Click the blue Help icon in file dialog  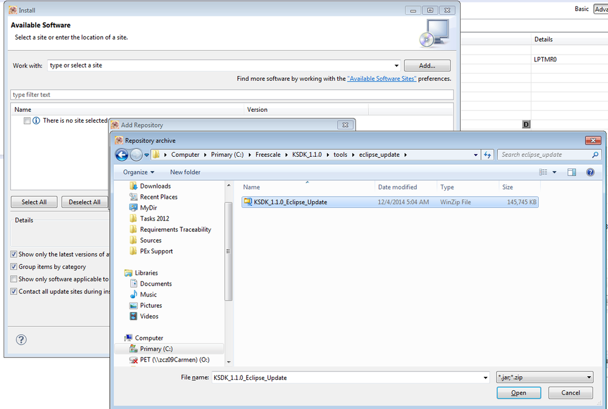[x=590, y=172]
